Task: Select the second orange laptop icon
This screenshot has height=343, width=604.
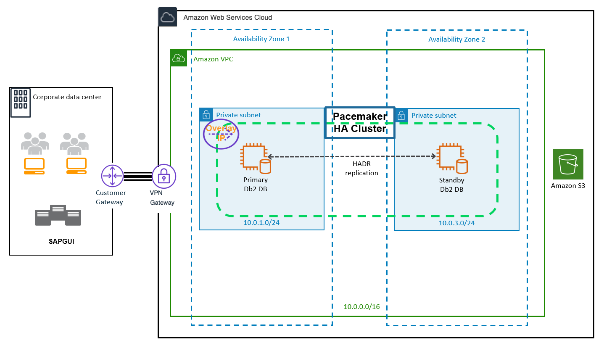Action: click(x=76, y=166)
